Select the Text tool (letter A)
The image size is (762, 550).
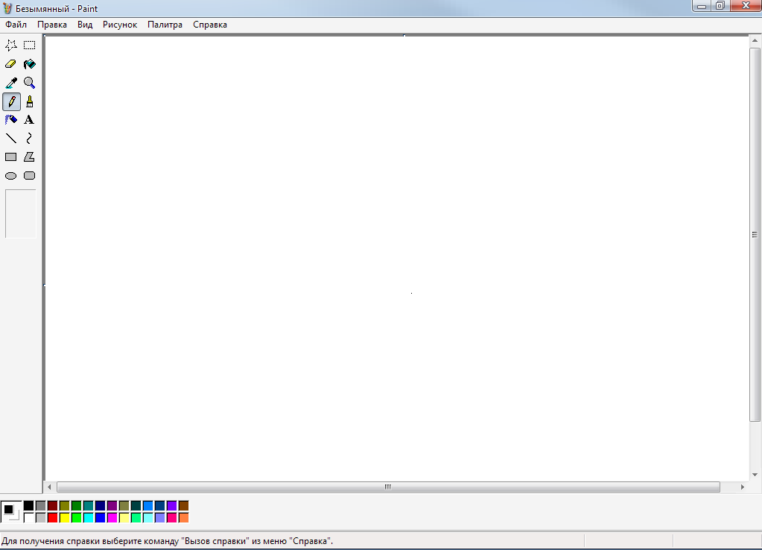pyautogui.click(x=30, y=120)
